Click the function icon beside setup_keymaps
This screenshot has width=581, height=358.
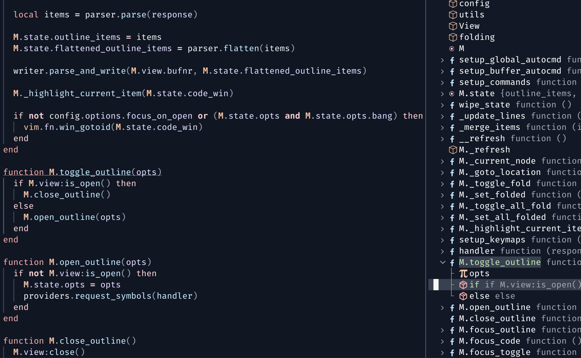click(x=452, y=240)
